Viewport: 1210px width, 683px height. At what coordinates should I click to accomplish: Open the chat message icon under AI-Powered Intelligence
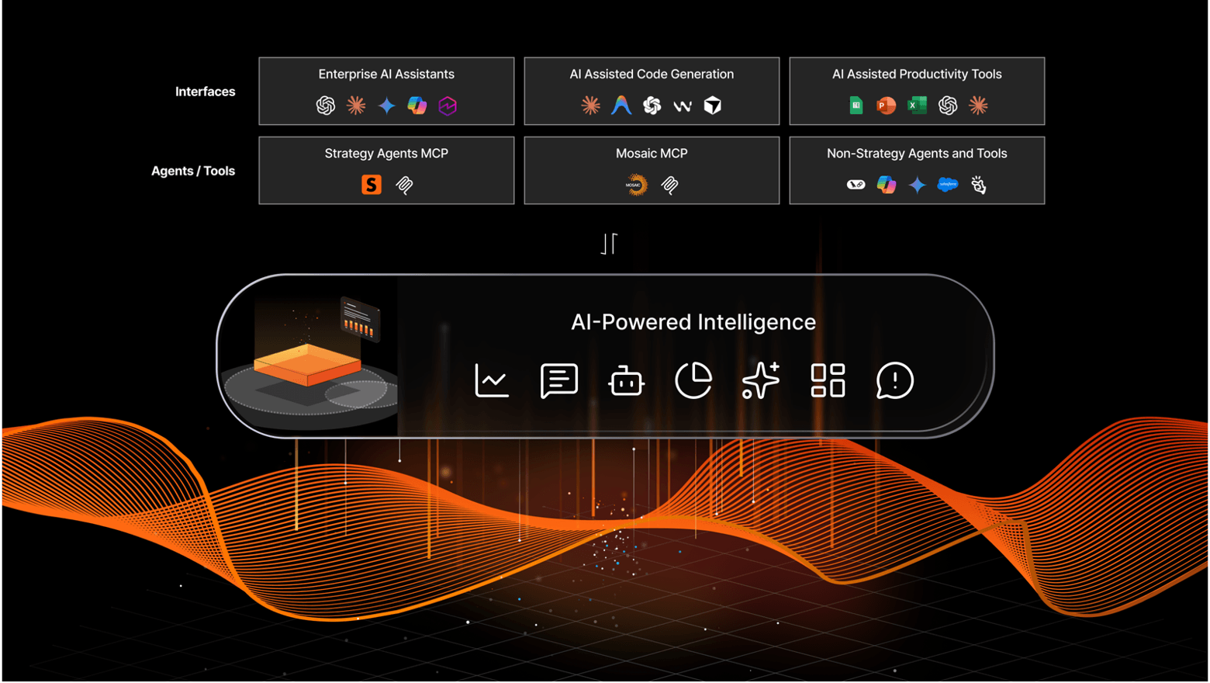(x=558, y=381)
